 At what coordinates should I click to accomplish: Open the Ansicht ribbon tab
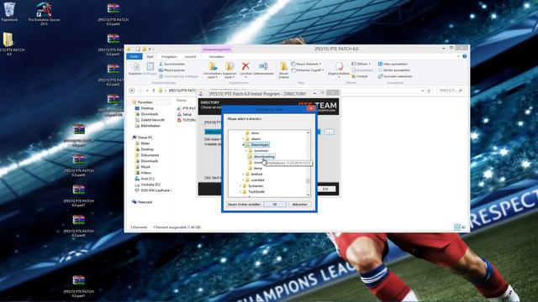191,56
